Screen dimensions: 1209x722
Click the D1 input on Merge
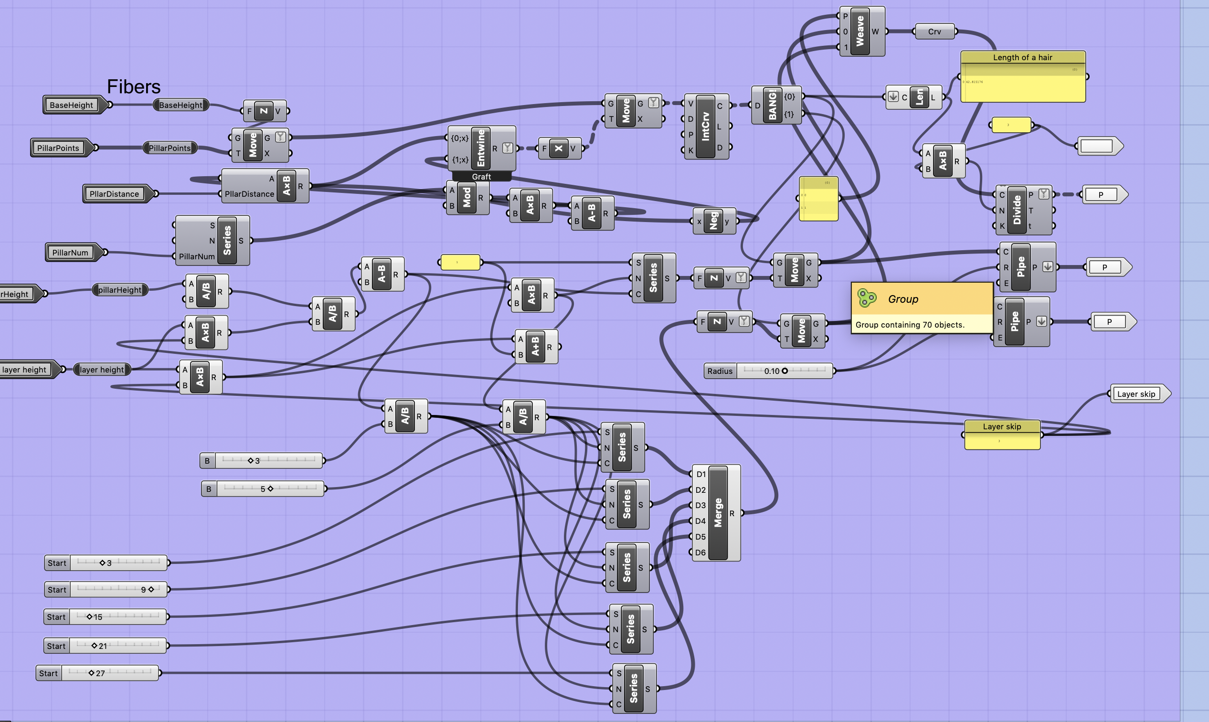pos(700,474)
